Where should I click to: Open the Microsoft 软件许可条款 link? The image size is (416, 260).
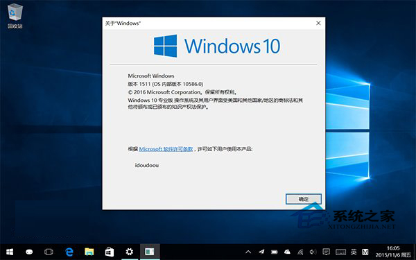[166, 149]
